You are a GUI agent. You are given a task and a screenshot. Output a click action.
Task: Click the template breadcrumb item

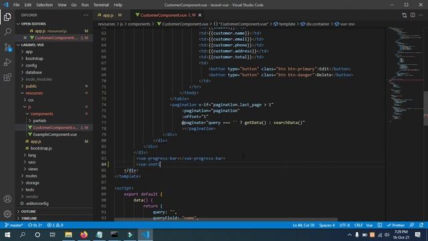[x=285, y=24]
